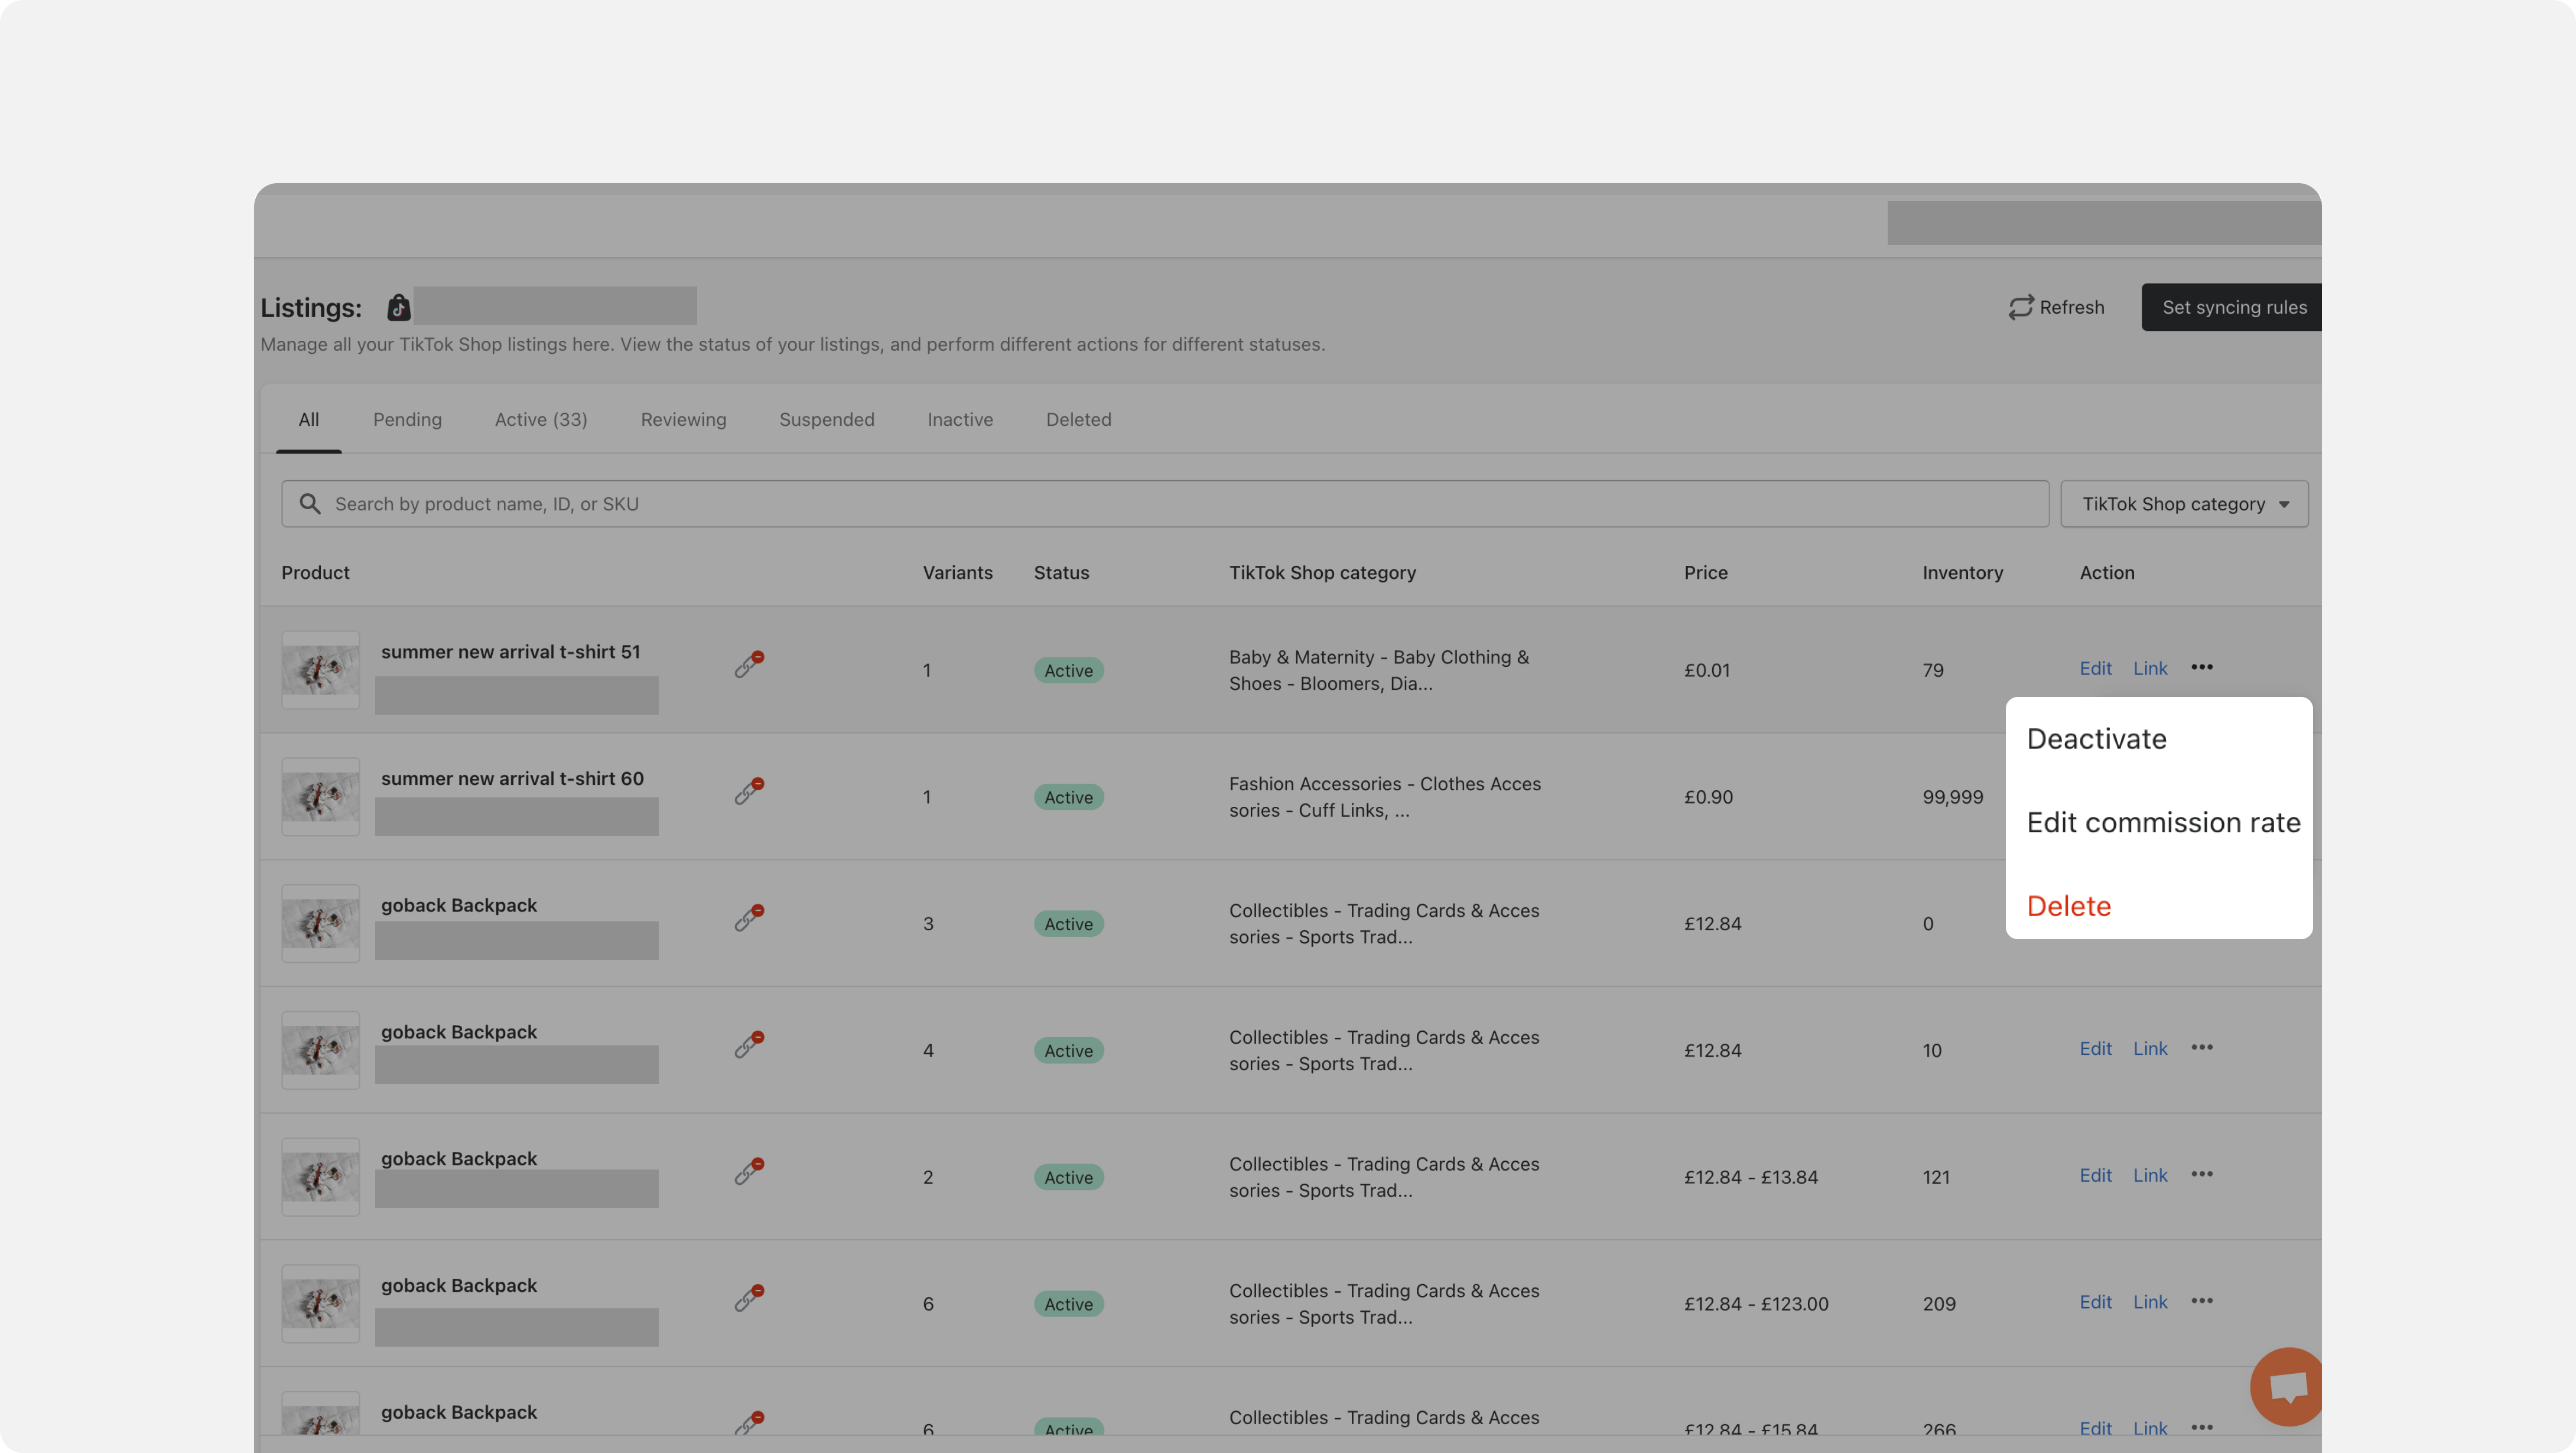2576x1453 pixels.
Task: Open more actions for t-shirt 51 row
Action: (2202, 667)
